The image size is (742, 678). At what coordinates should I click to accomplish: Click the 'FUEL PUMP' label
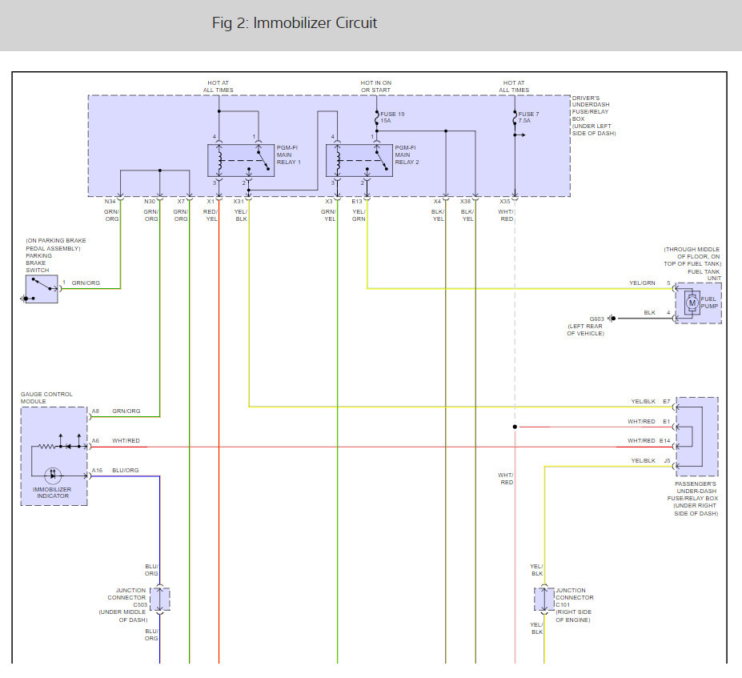[709, 303]
